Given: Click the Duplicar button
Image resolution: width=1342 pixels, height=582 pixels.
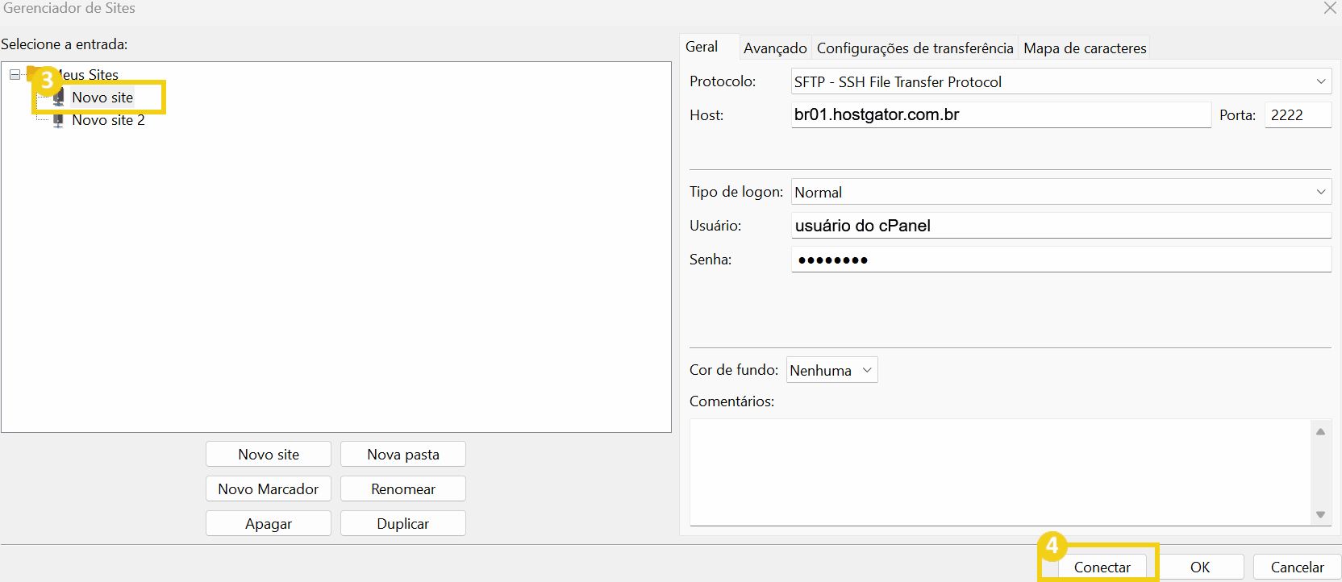Looking at the screenshot, I should click(x=403, y=524).
